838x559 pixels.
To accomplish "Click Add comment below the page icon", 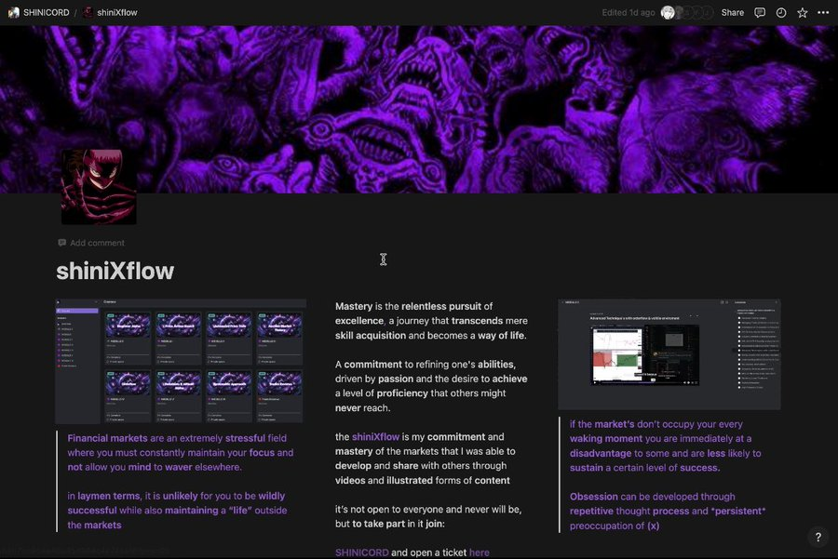I will (x=91, y=243).
